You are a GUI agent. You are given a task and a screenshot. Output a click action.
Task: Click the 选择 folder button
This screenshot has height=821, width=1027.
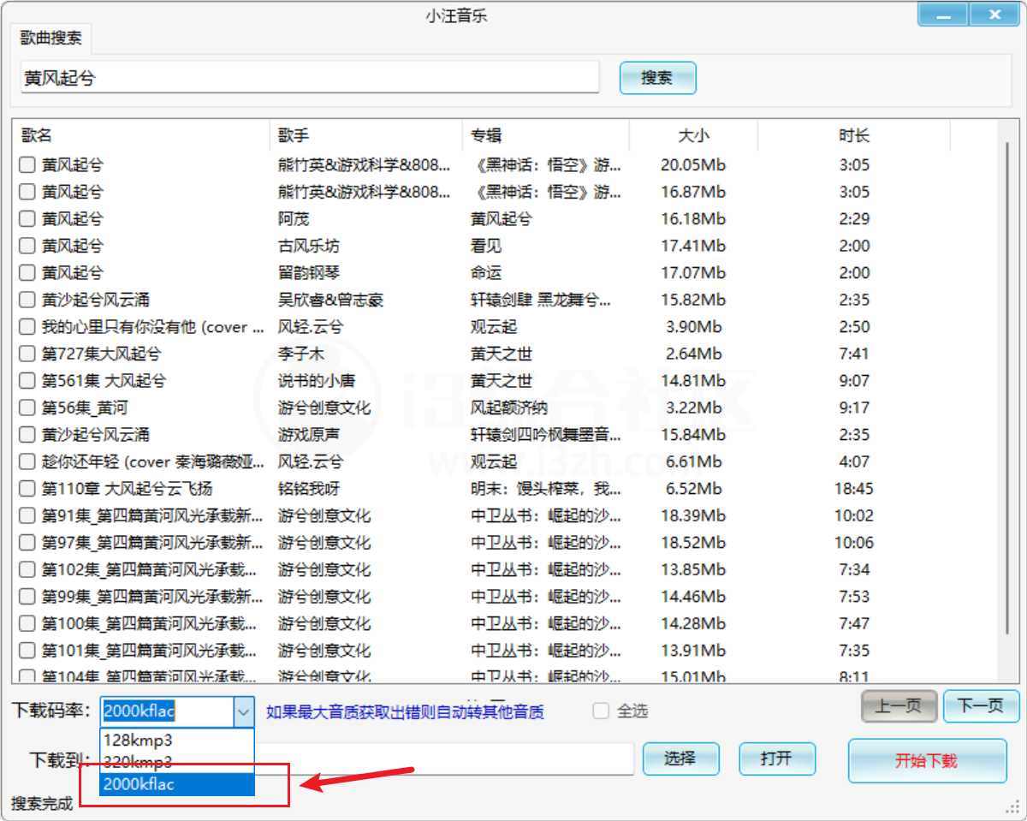pyautogui.click(x=680, y=759)
